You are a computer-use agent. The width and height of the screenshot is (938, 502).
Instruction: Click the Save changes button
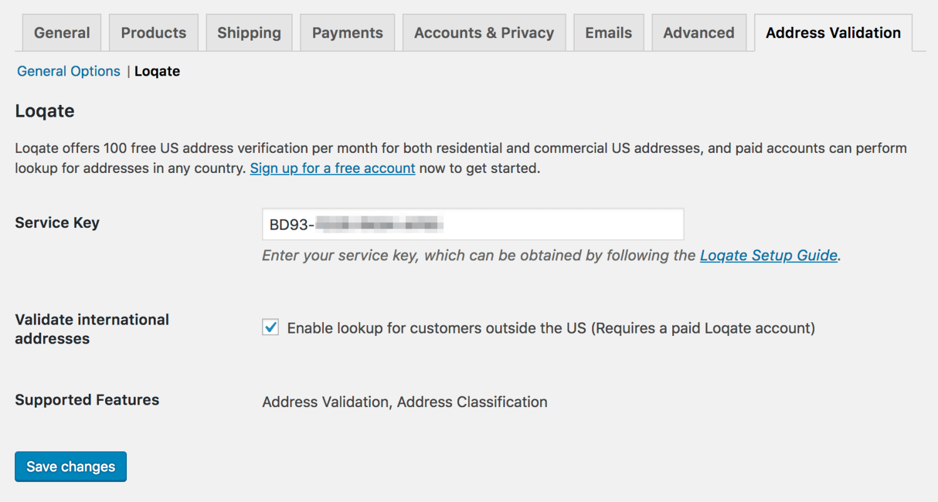[70, 466]
